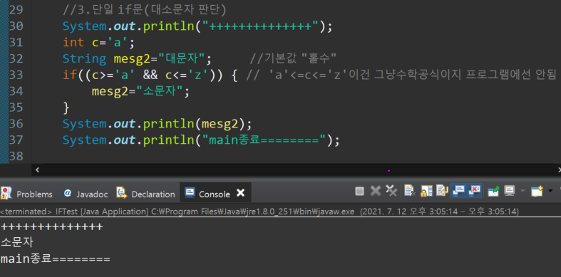Click the closing brace on line 35
The width and height of the screenshot is (561, 277).
point(66,108)
